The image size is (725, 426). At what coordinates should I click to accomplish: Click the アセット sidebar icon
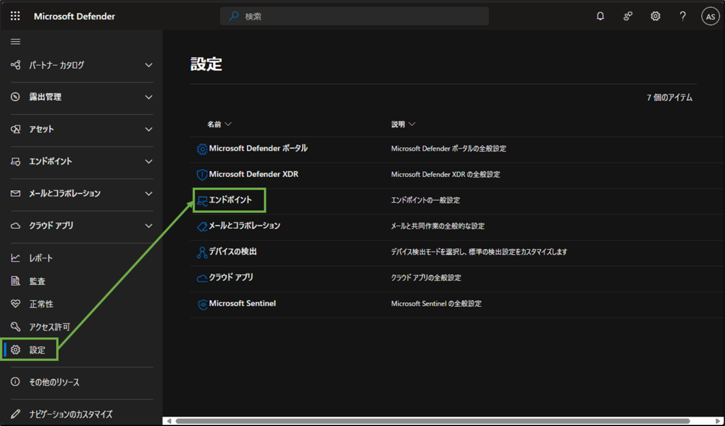coord(16,129)
